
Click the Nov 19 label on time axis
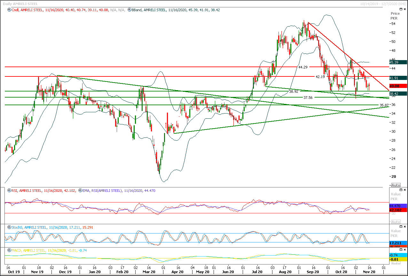click(37, 272)
